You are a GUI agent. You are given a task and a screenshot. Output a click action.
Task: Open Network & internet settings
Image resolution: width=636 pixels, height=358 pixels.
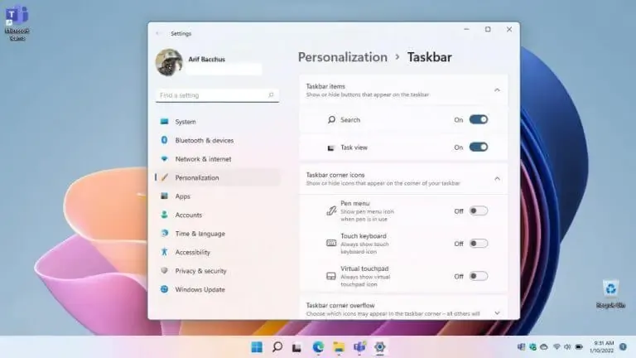[x=218, y=159]
